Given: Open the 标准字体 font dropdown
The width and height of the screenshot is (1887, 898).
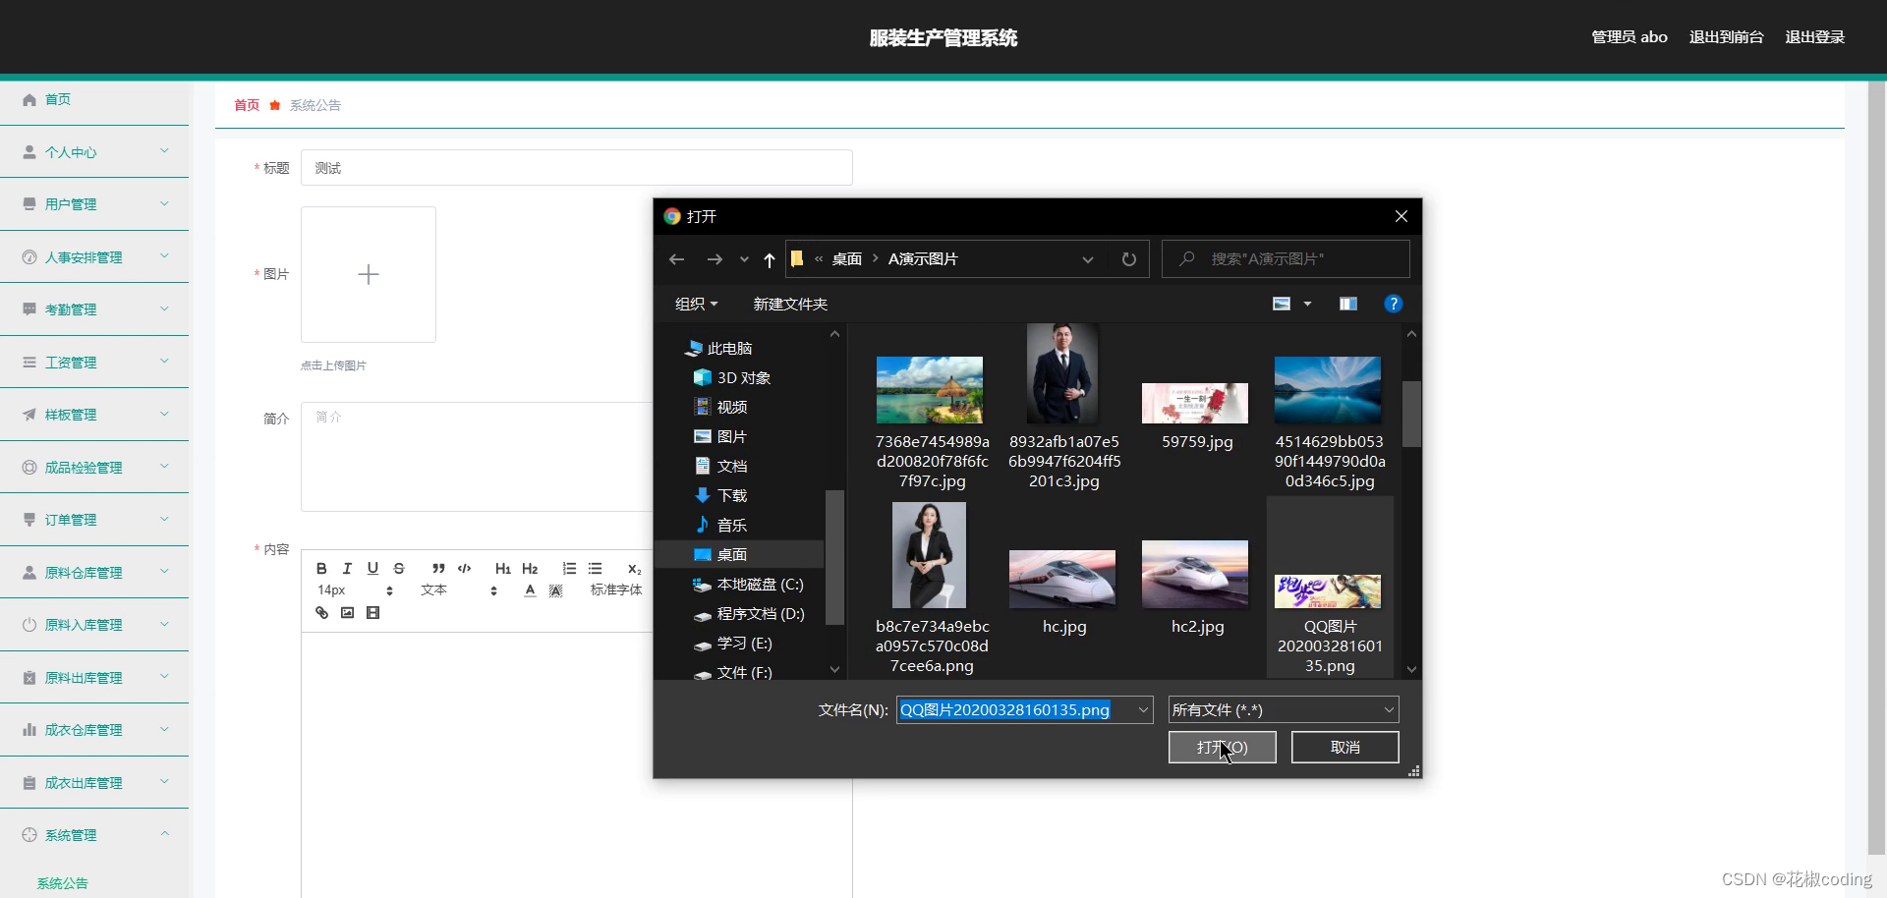Looking at the screenshot, I should coord(616,590).
